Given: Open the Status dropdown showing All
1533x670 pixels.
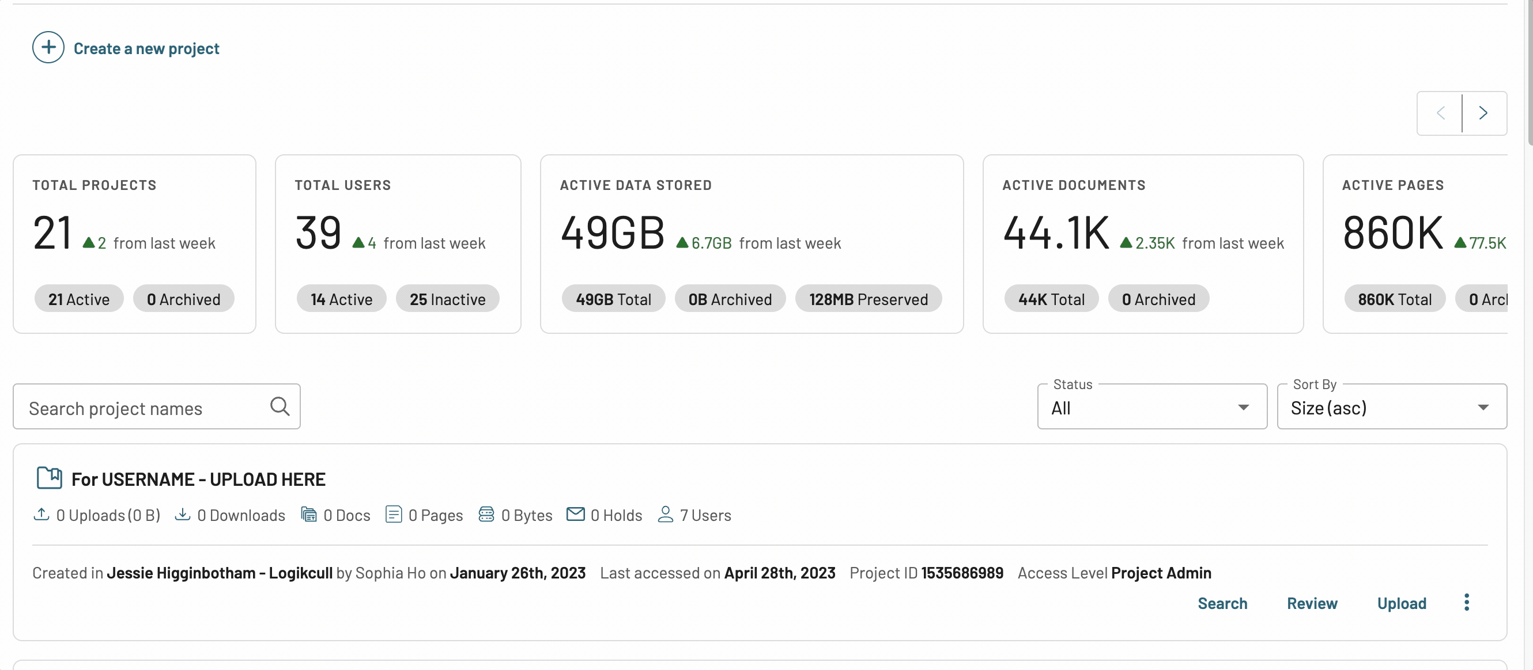Looking at the screenshot, I should coord(1152,406).
